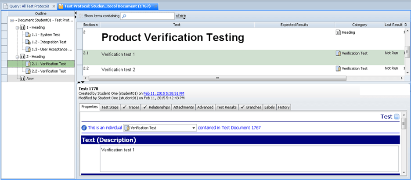411x180 pixels.
Task: Click Heading category icon in row 2
Action: click(338, 32)
